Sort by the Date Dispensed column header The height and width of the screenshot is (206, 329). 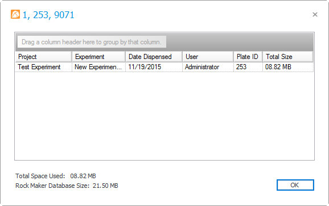coord(154,57)
